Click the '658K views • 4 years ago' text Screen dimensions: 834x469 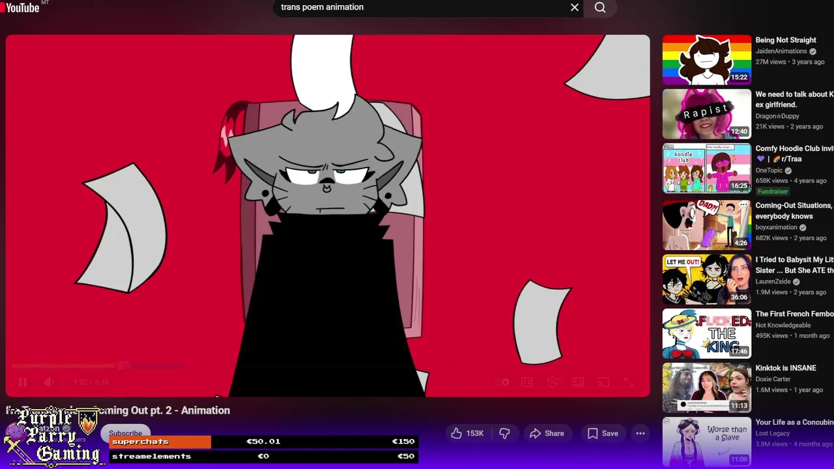coord(791,180)
